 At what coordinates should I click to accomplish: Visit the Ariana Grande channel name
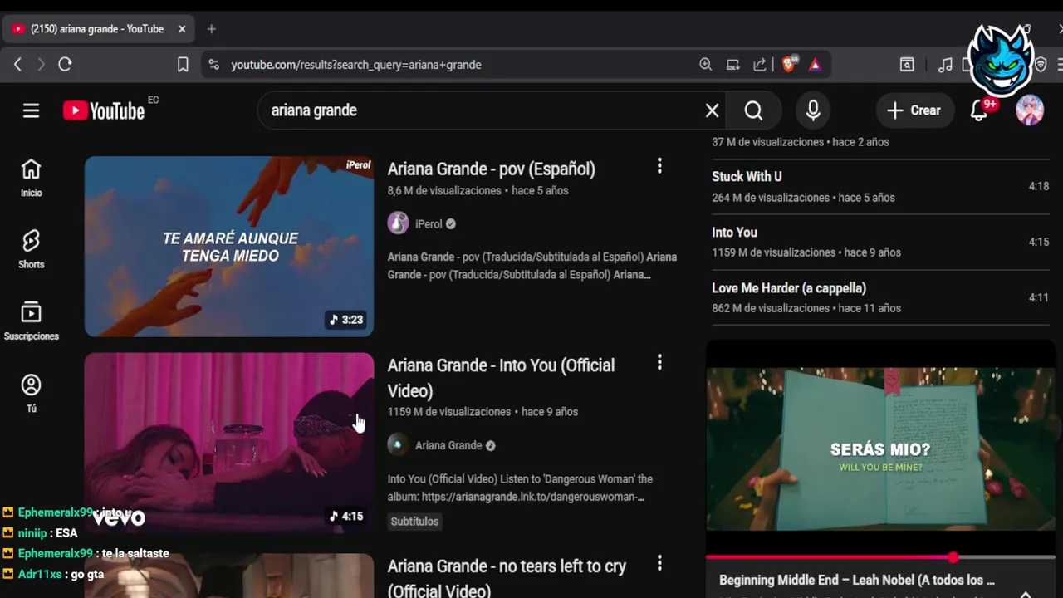click(x=448, y=445)
